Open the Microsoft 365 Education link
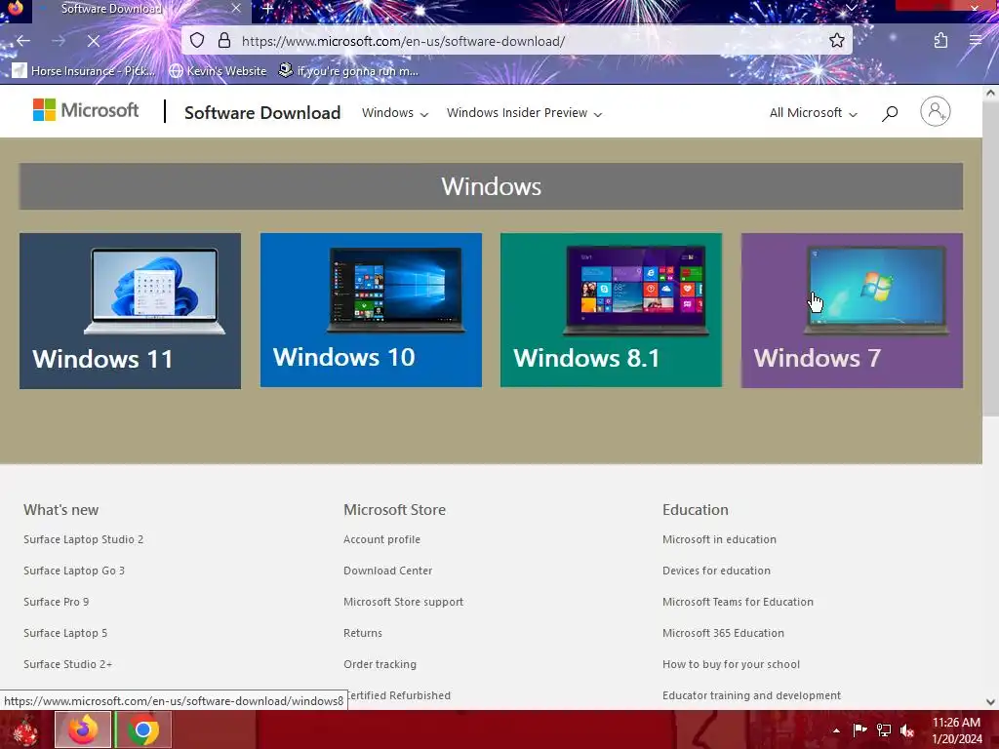The height and width of the screenshot is (749, 999). click(x=723, y=633)
